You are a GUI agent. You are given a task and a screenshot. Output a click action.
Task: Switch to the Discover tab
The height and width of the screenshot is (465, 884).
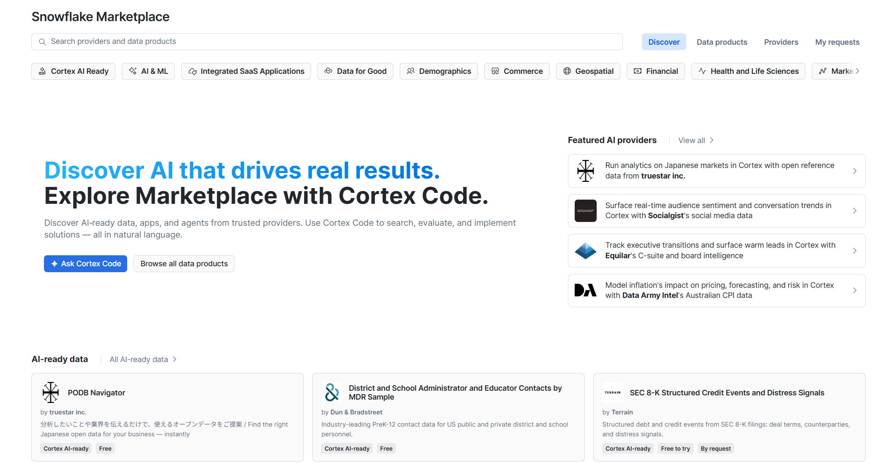664,42
